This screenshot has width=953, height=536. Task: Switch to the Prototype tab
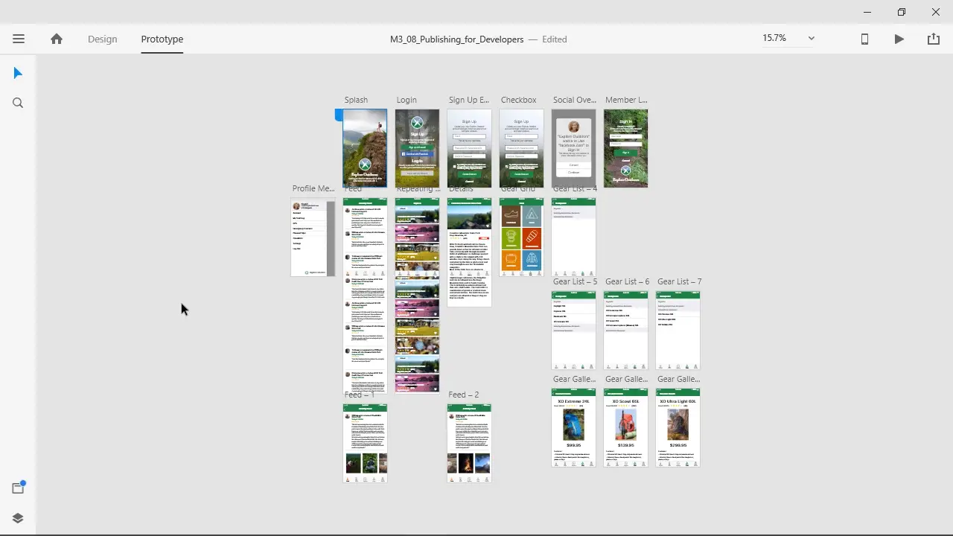(x=162, y=39)
